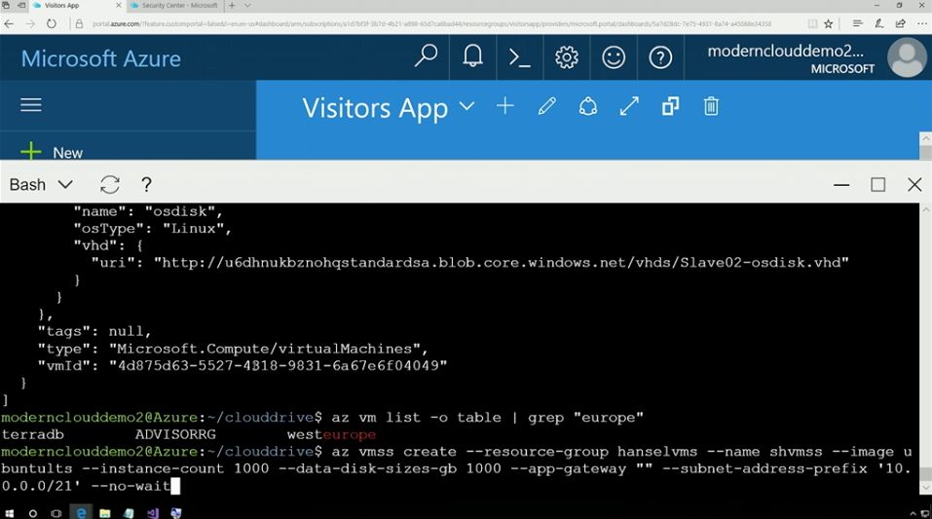Screen dimensions: 932x519
Task: Minimize the Cloud Shell panel
Action: 841,185
